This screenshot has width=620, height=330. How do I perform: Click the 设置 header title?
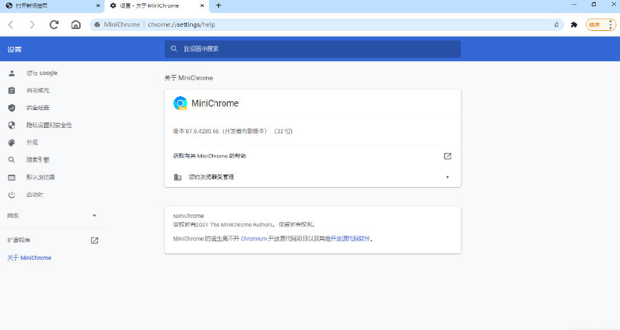tap(14, 49)
